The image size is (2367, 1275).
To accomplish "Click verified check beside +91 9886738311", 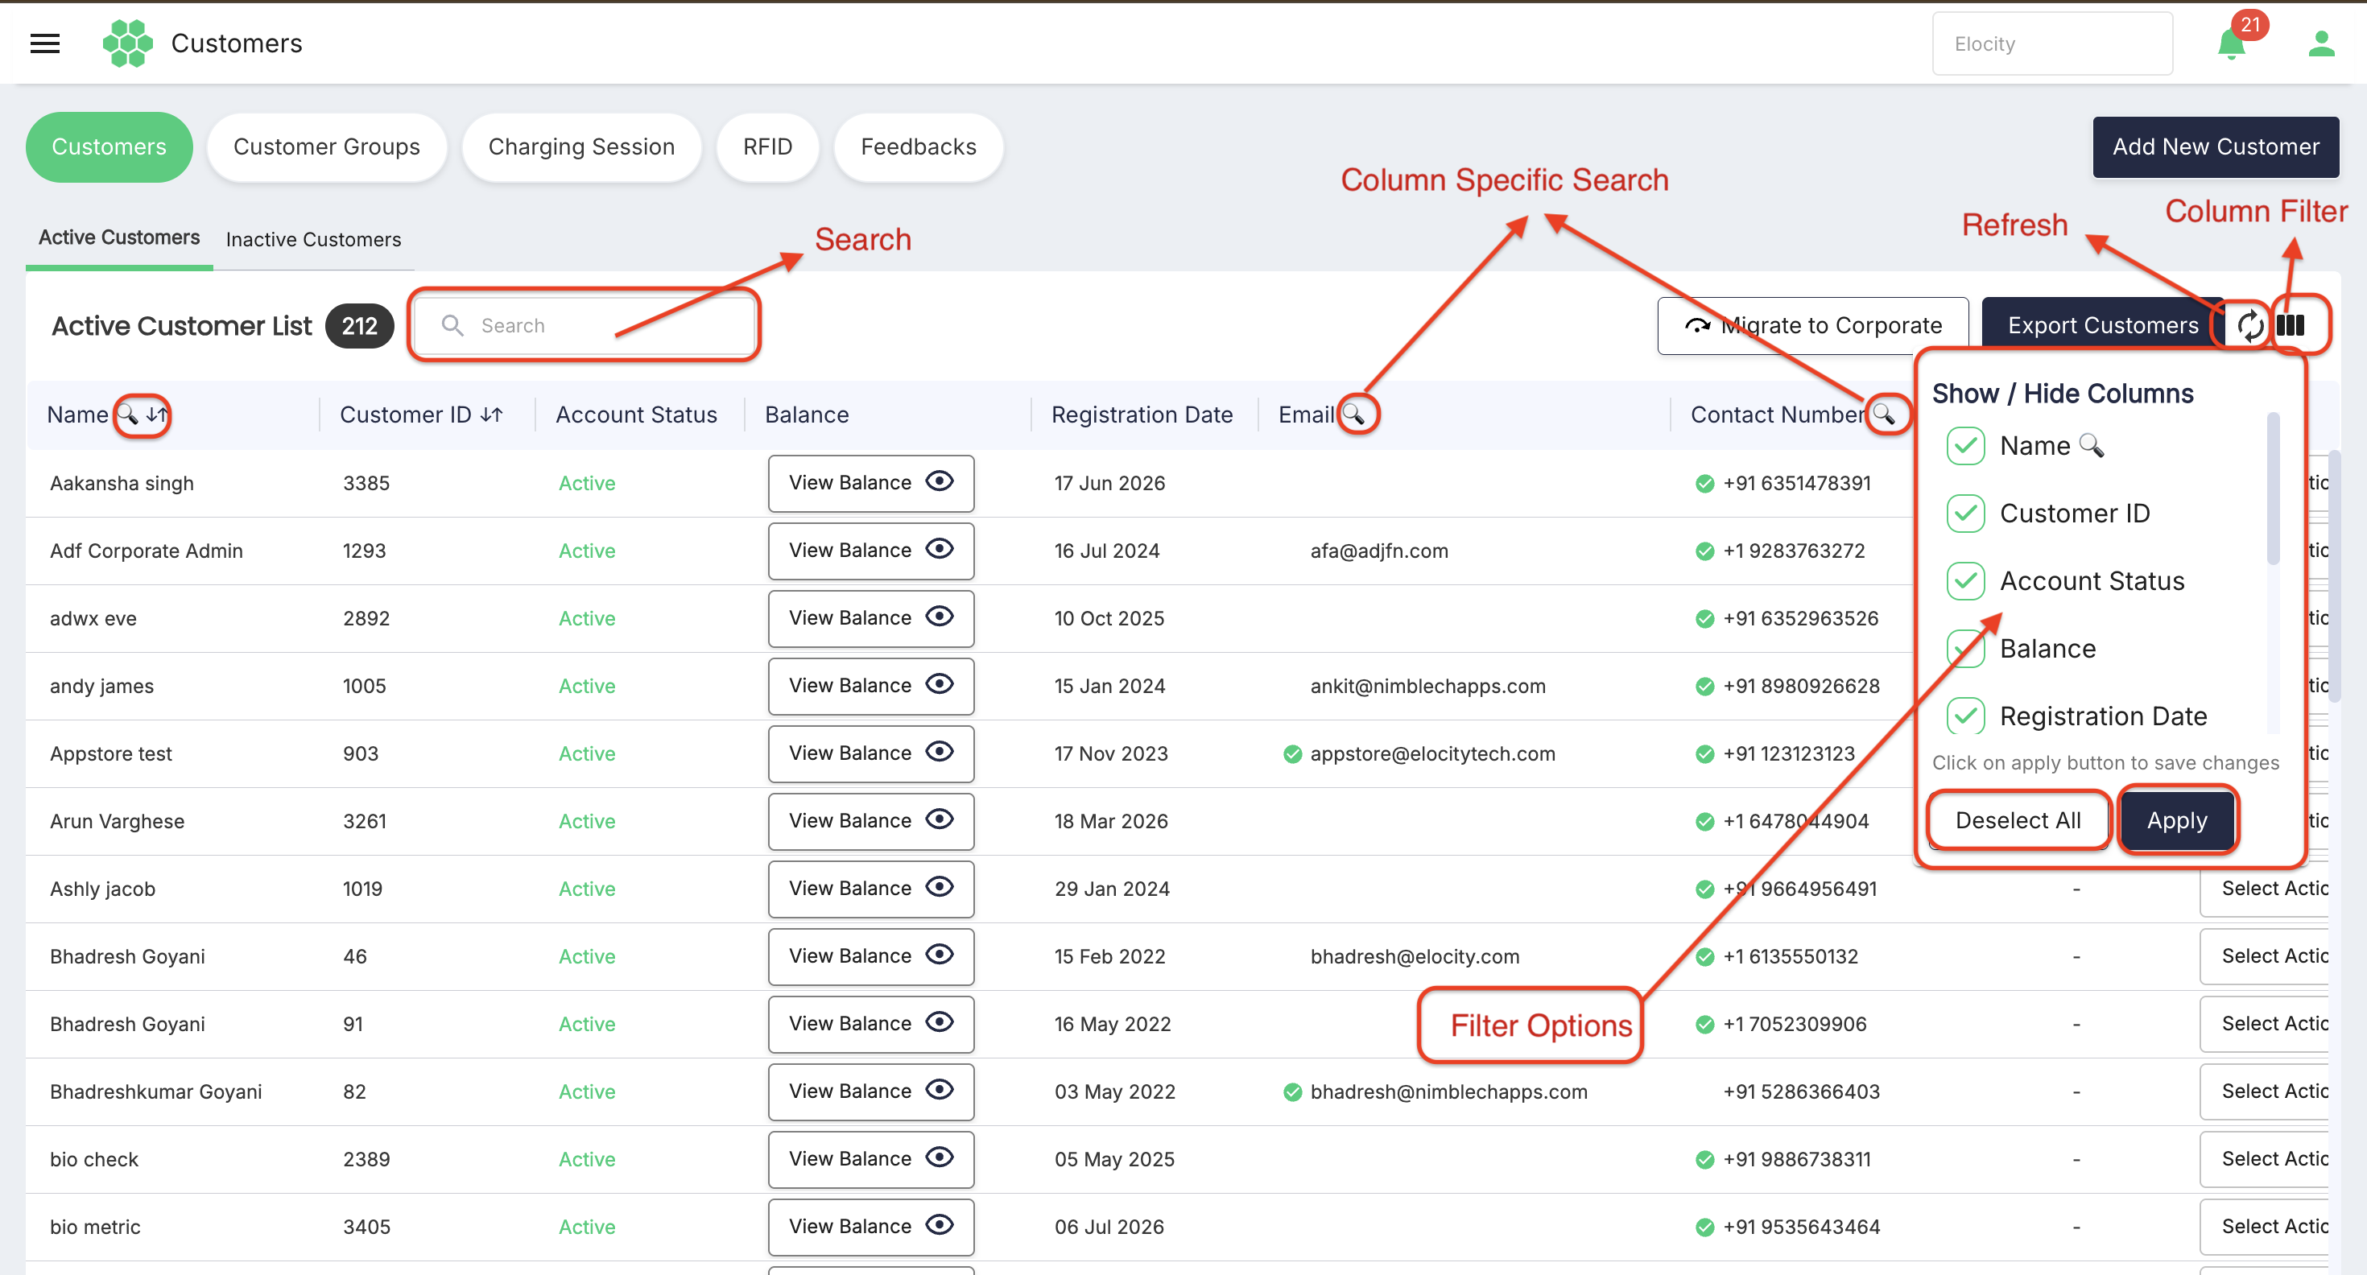I will tap(1704, 1160).
